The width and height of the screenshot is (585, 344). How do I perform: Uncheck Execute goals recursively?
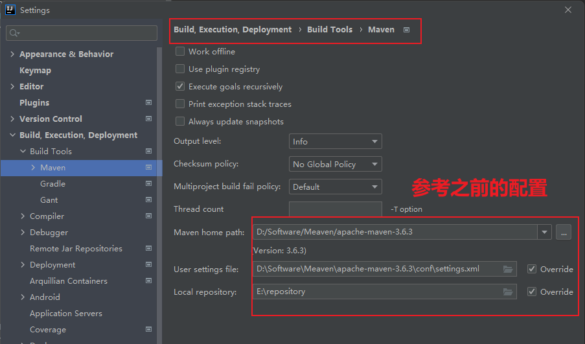pyautogui.click(x=180, y=86)
